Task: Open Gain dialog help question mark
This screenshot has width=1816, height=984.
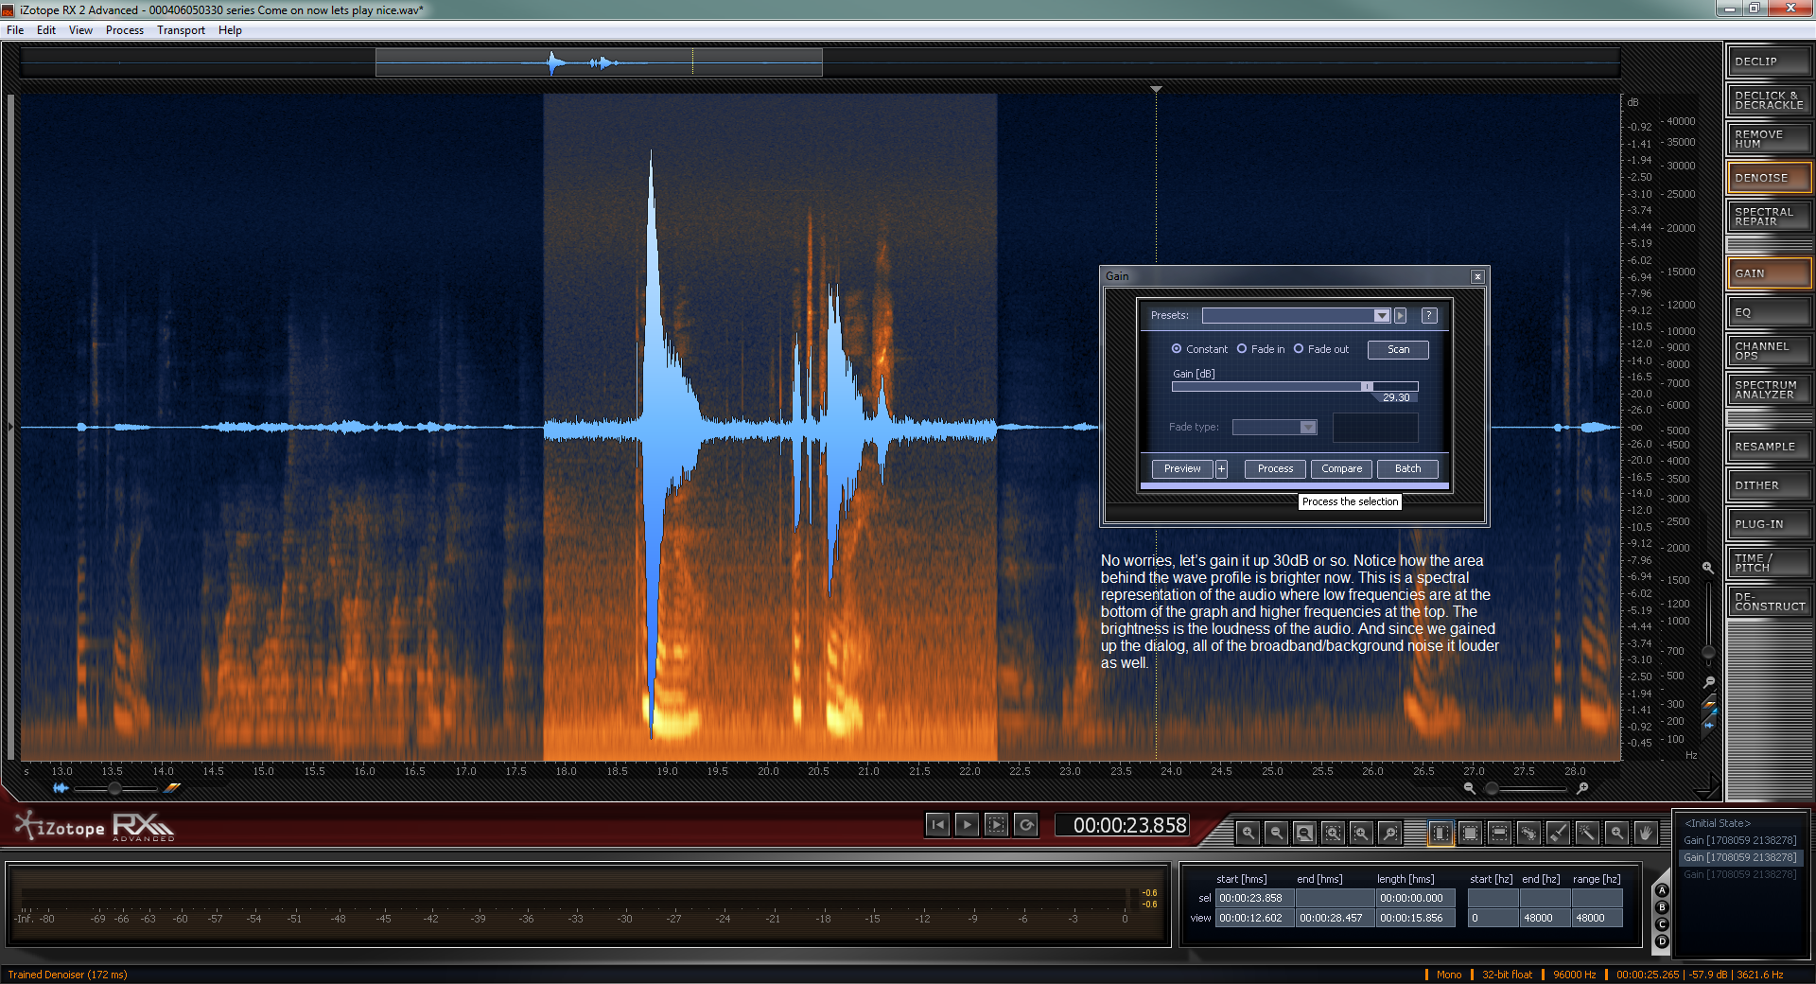Action: click(1429, 316)
